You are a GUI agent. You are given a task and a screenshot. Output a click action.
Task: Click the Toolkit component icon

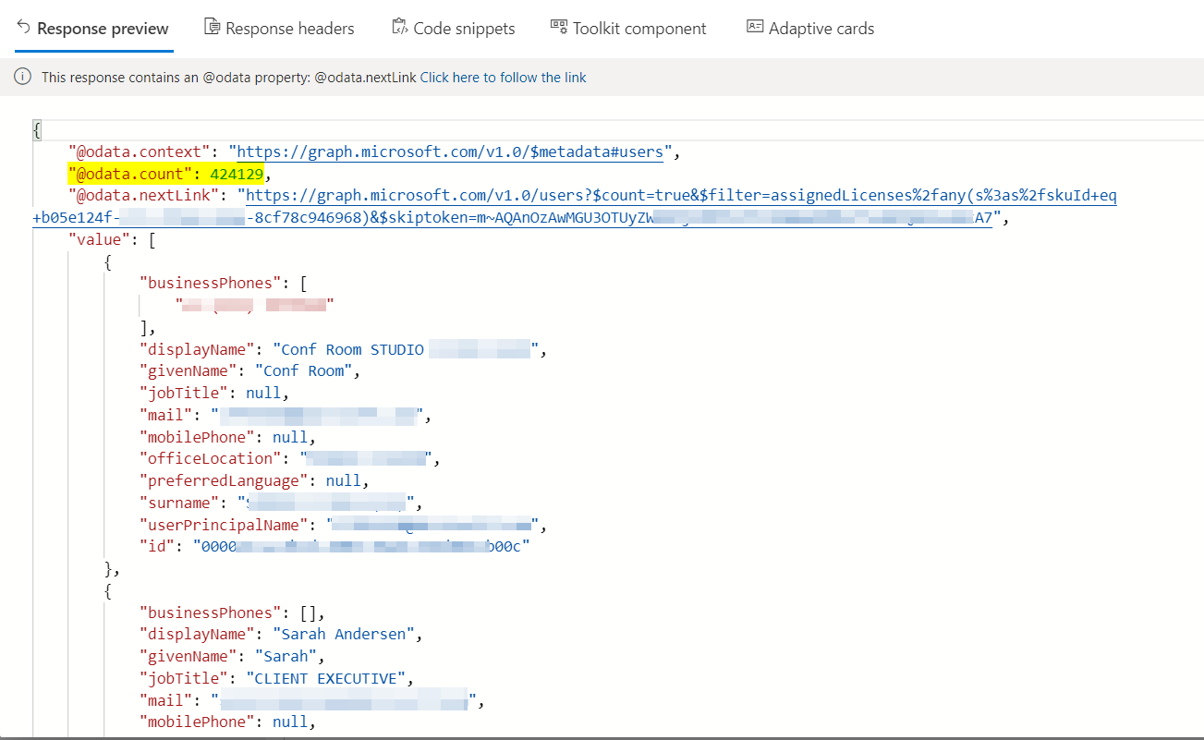tap(559, 27)
